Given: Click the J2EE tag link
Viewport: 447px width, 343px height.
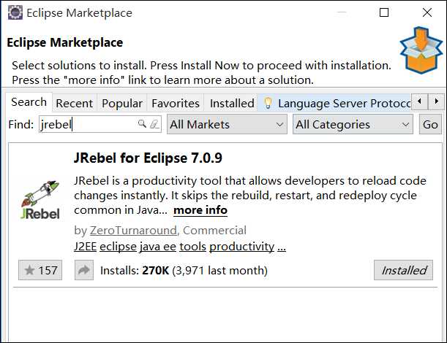Looking at the screenshot, I should click(86, 246).
